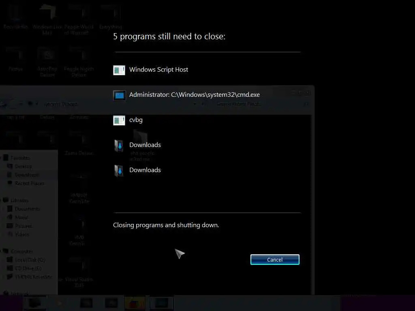Cancel the shutdown
This screenshot has height=311, width=415.
pyautogui.click(x=275, y=260)
